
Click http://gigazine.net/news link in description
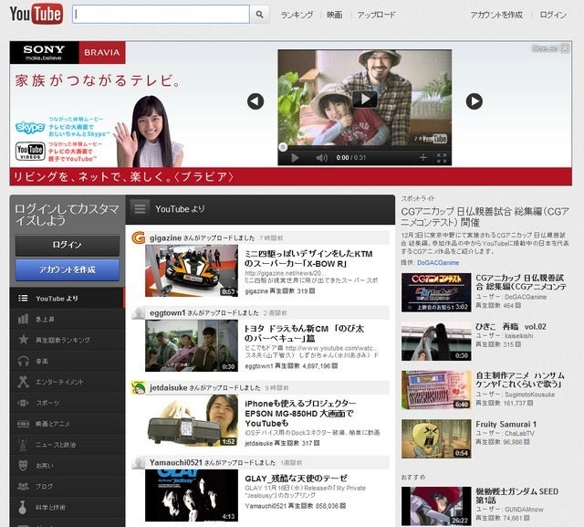pyautogui.click(x=286, y=273)
